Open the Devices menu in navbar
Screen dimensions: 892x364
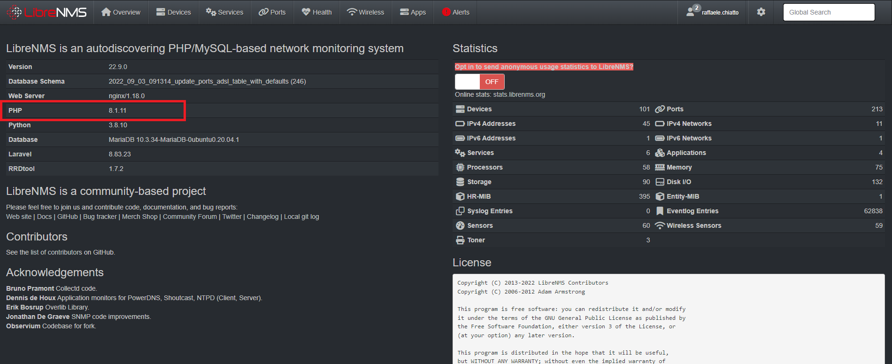tap(173, 12)
